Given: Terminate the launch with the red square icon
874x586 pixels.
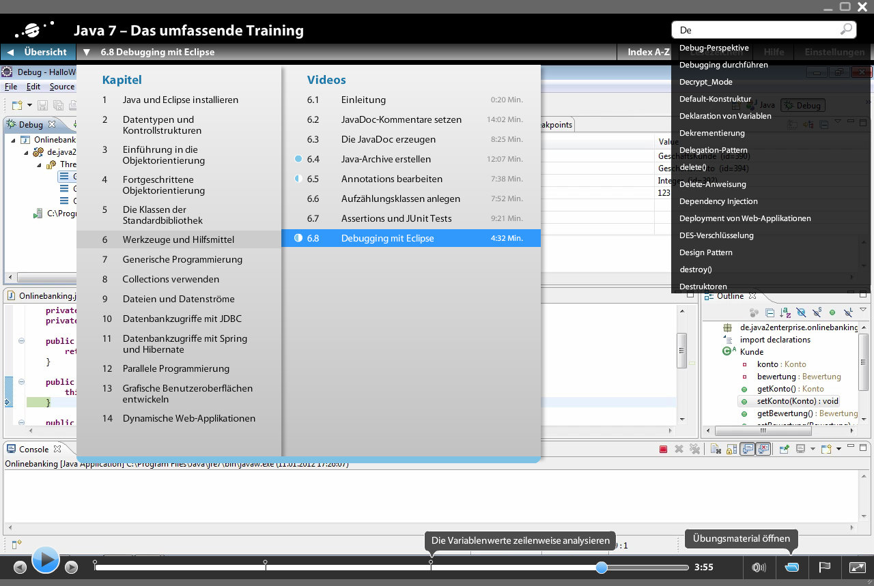Looking at the screenshot, I should click(x=663, y=448).
